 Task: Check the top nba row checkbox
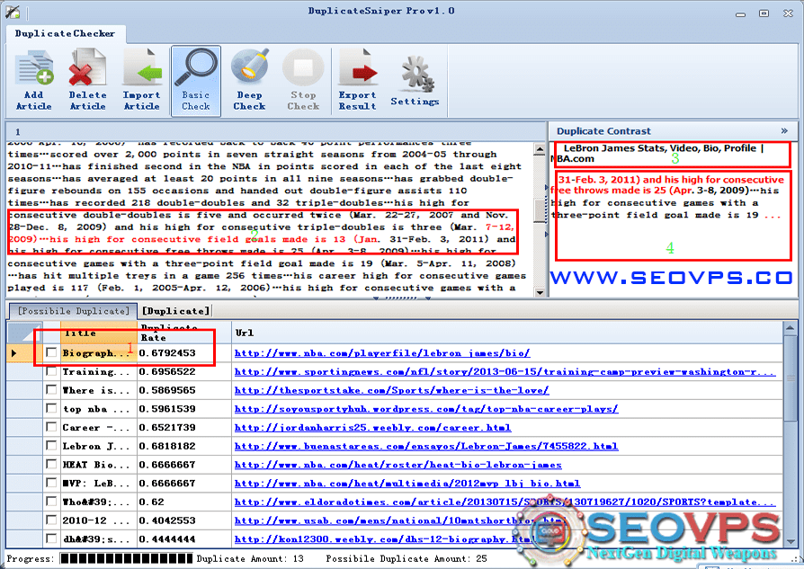point(51,408)
